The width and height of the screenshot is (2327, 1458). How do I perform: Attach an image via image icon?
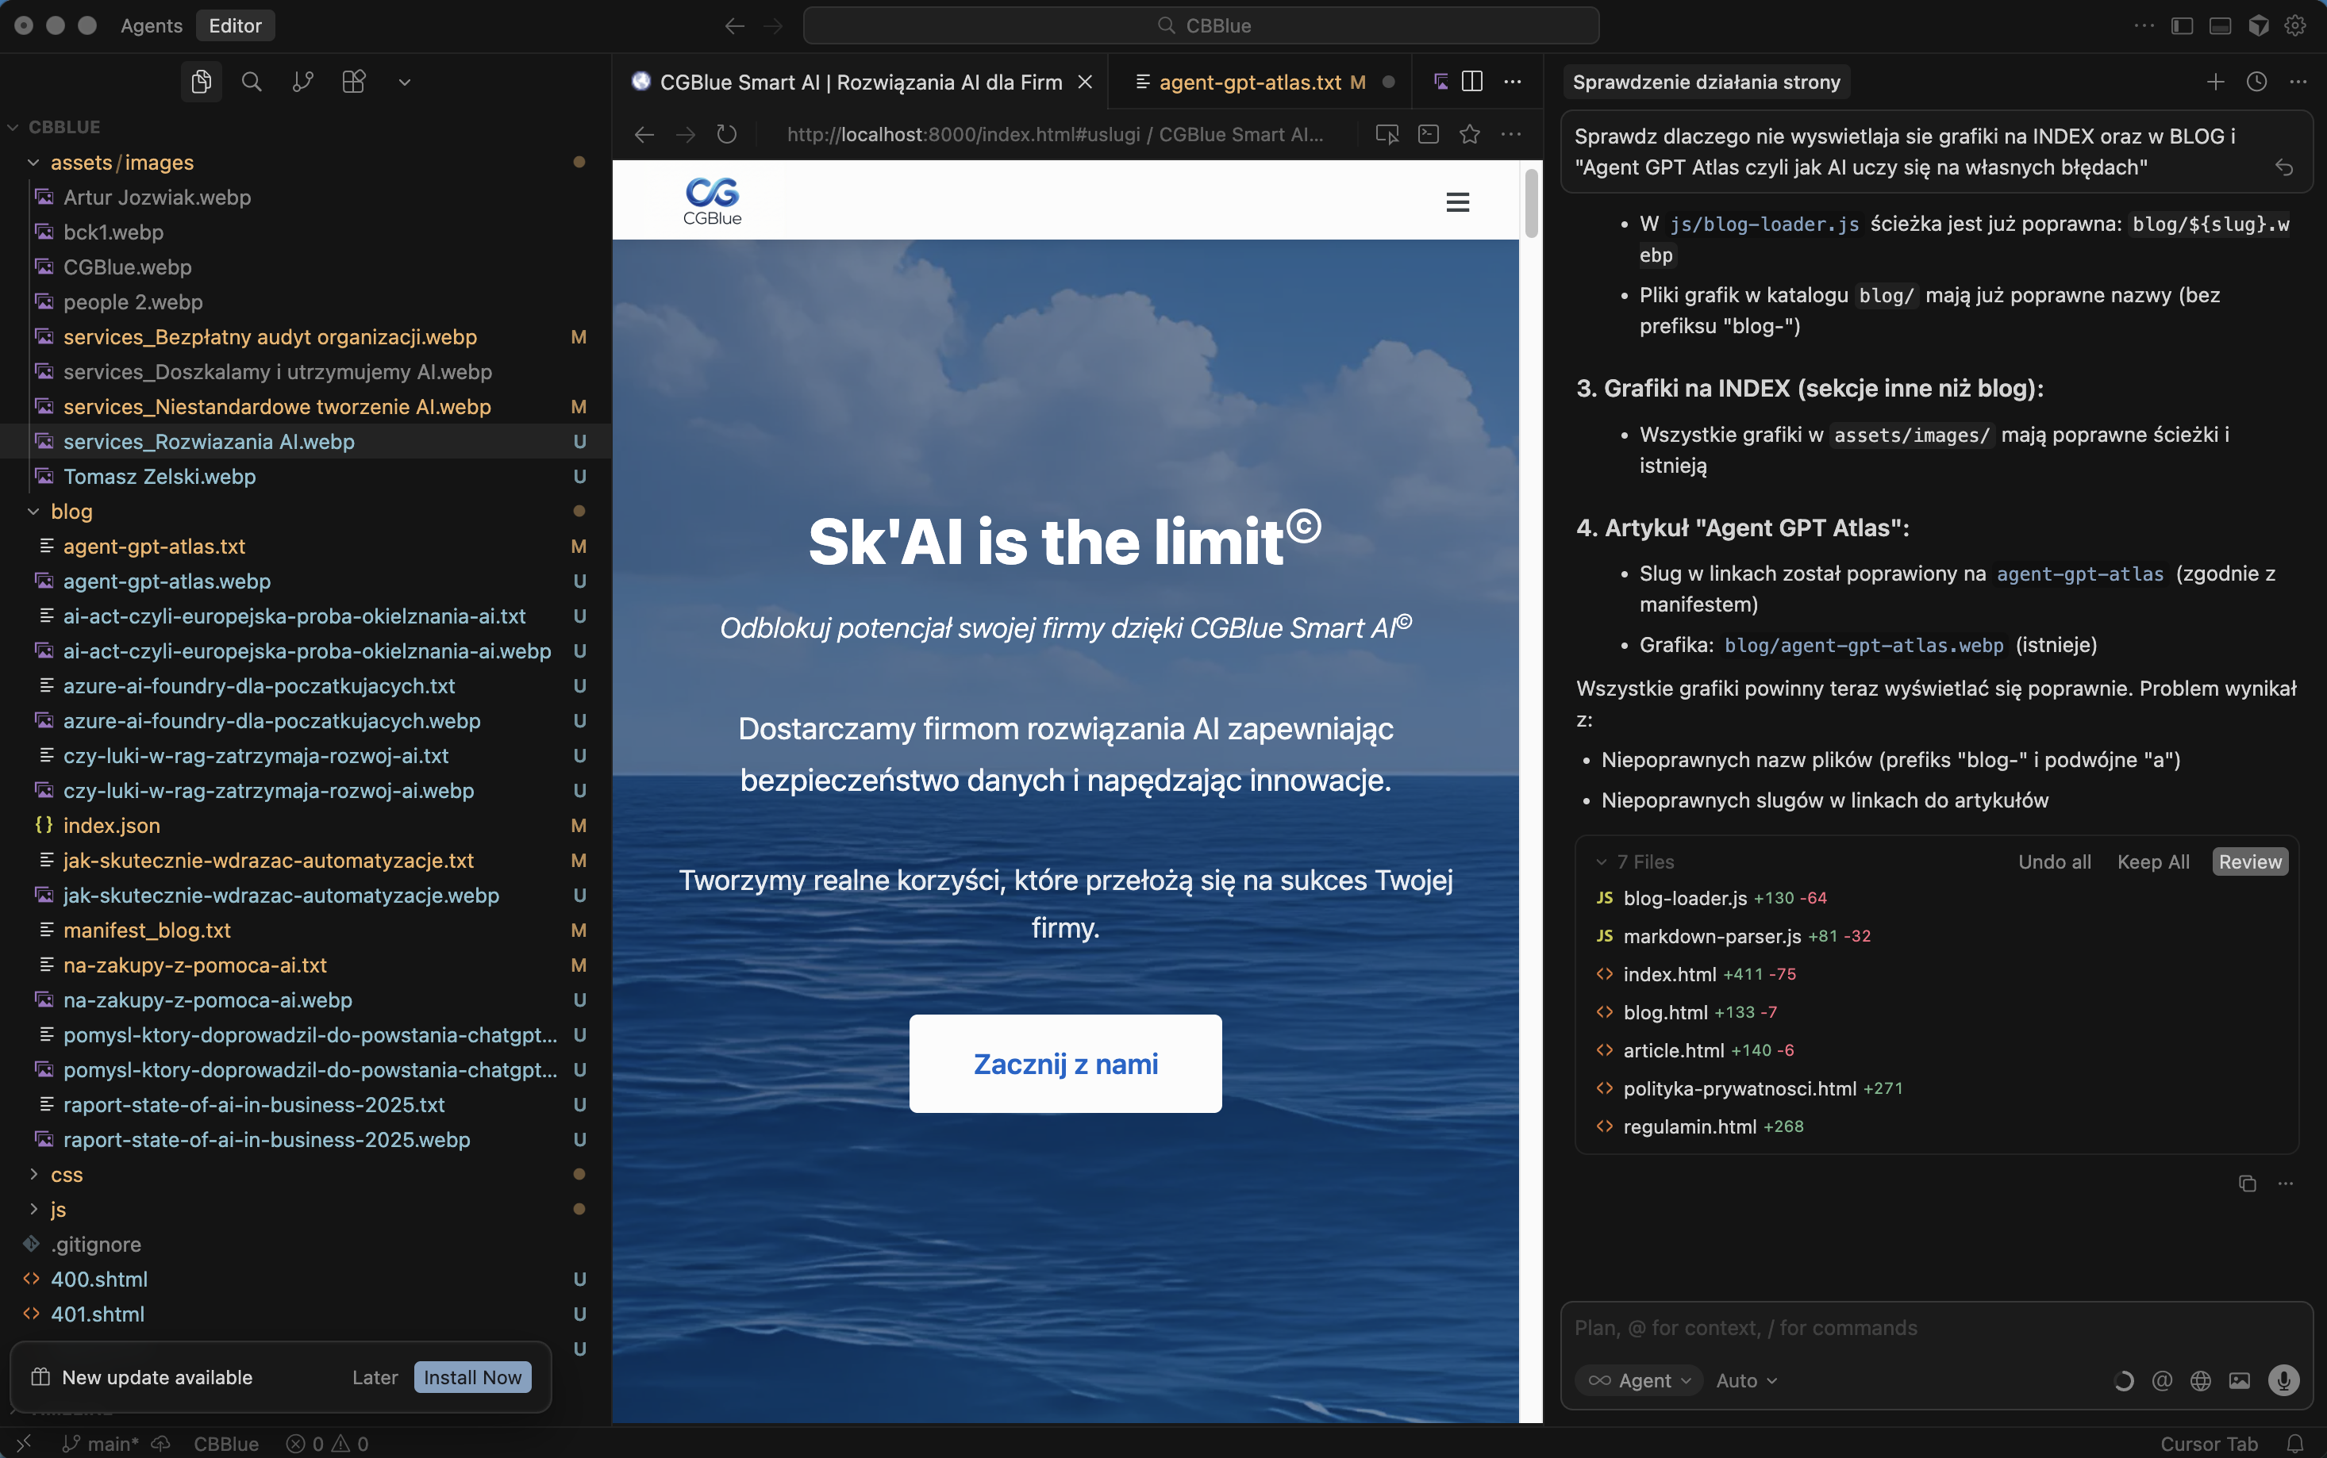click(2239, 1381)
